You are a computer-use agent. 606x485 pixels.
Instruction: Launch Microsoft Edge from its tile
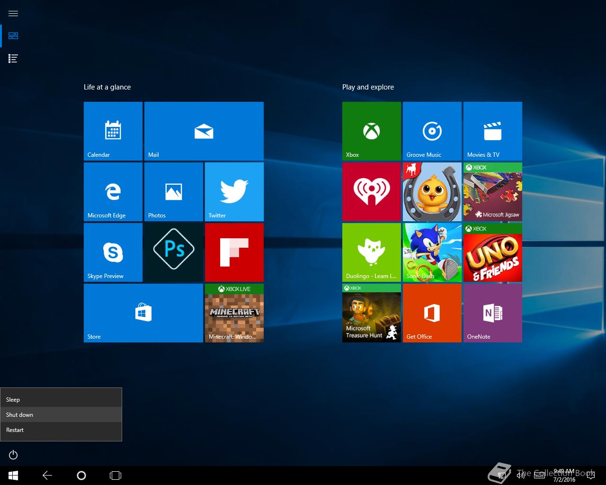(x=113, y=192)
